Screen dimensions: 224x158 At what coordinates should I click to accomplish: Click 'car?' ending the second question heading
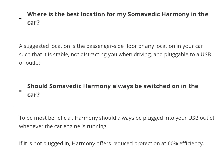(33, 95)
